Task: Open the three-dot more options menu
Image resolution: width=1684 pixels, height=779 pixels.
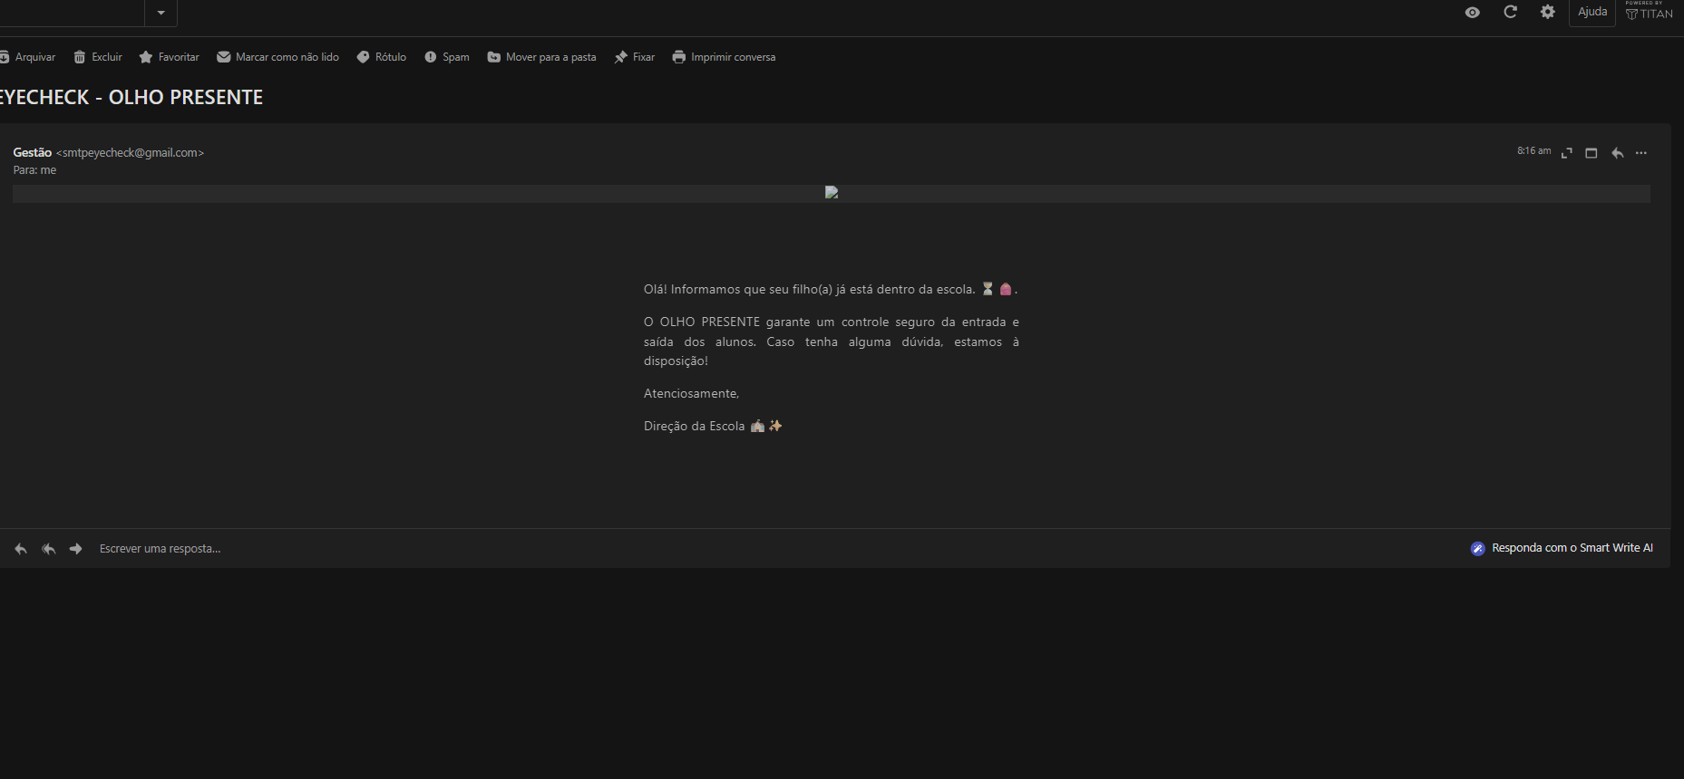Action: click(1641, 153)
